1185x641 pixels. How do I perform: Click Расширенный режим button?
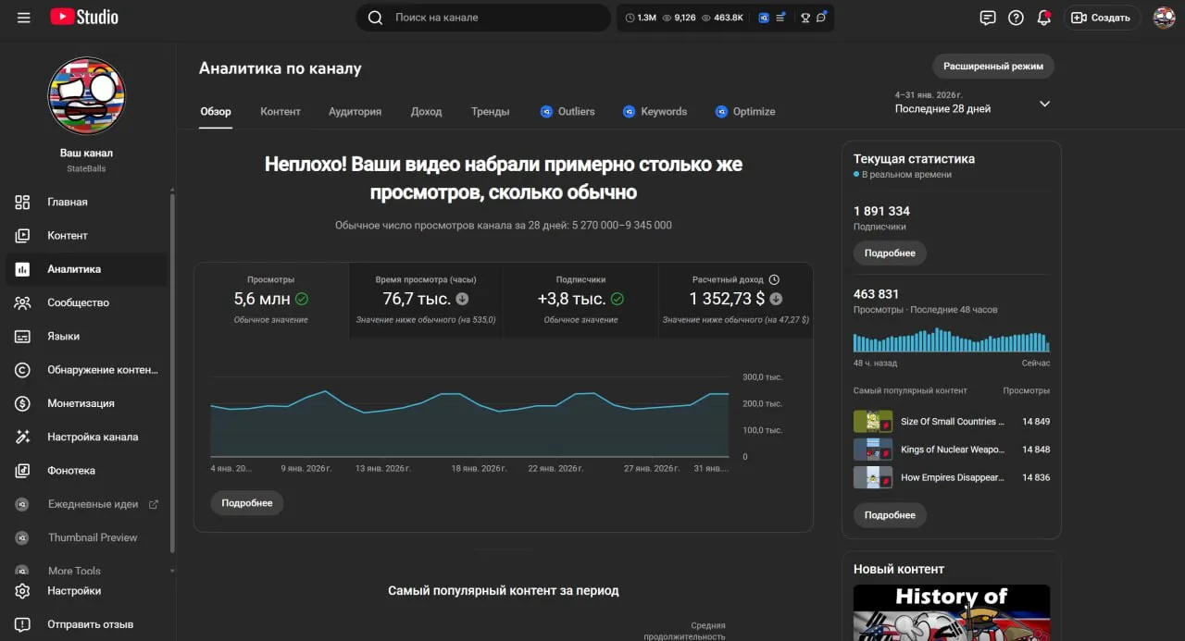(x=993, y=67)
